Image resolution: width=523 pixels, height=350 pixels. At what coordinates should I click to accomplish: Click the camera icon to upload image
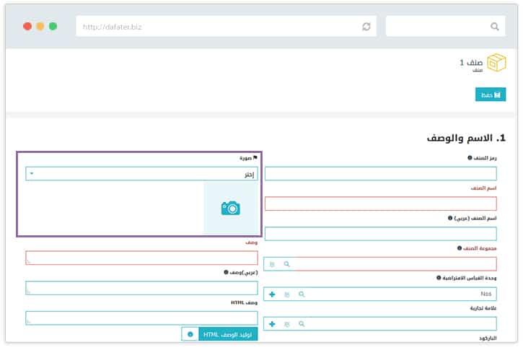pos(230,208)
